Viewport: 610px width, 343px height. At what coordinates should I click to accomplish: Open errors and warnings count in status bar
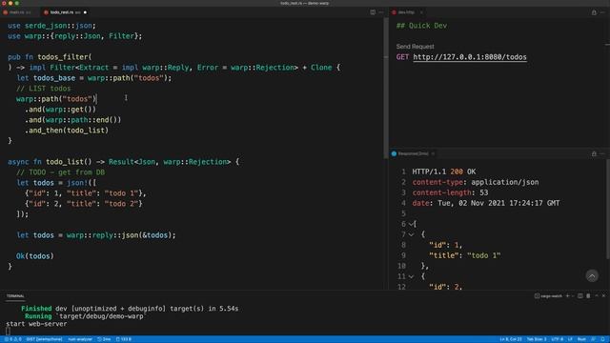point(12,339)
